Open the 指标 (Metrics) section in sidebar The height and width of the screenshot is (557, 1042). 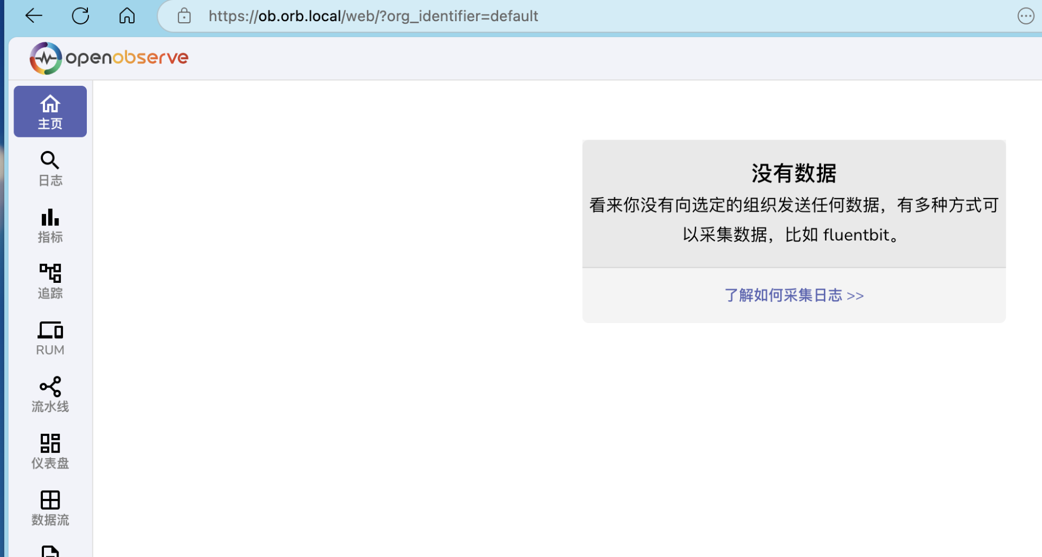point(50,225)
